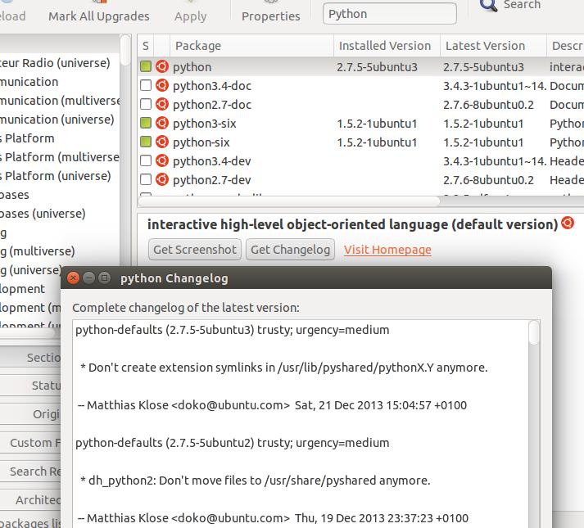The height and width of the screenshot is (528, 584).
Task: Sort by Installed Version column header
Action: click(387, 46)
